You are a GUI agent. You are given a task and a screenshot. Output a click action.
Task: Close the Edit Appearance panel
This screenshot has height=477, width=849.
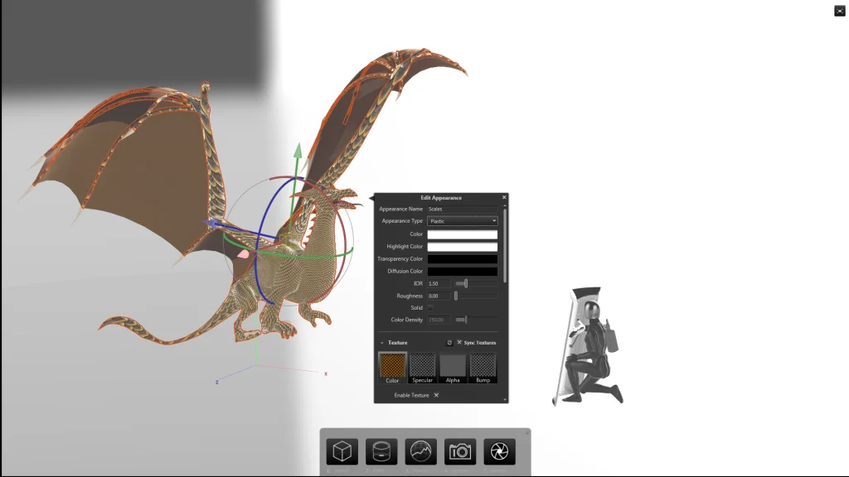[503, 197]
